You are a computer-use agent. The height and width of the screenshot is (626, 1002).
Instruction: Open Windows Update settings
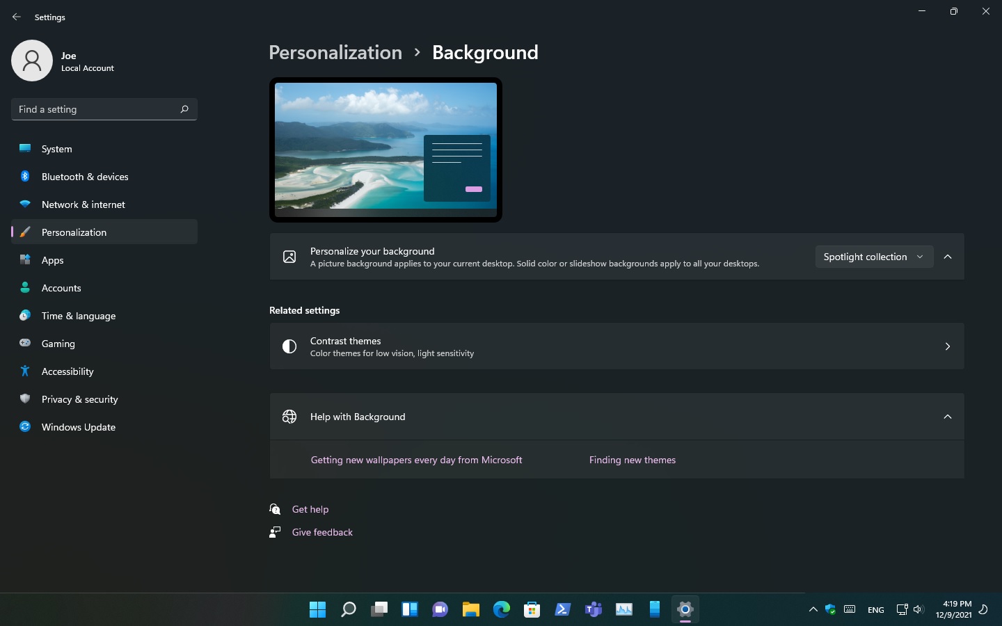tap(78, 427)
